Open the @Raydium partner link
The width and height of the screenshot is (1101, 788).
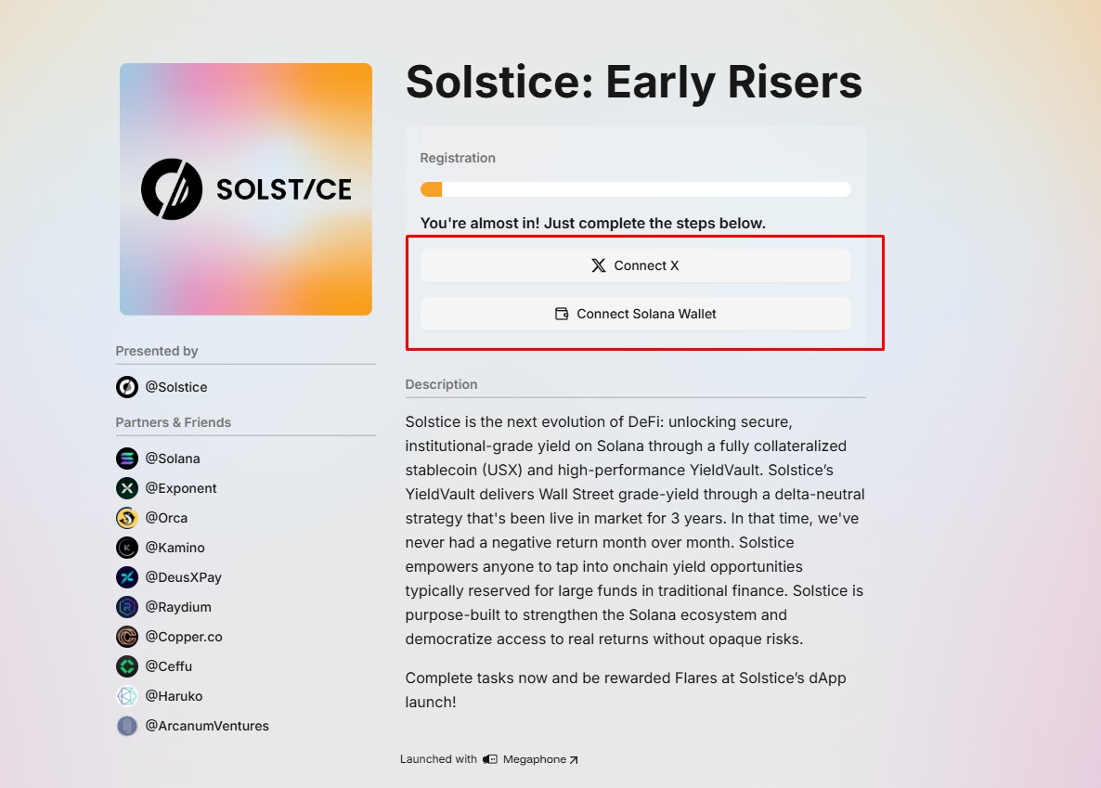178,607
